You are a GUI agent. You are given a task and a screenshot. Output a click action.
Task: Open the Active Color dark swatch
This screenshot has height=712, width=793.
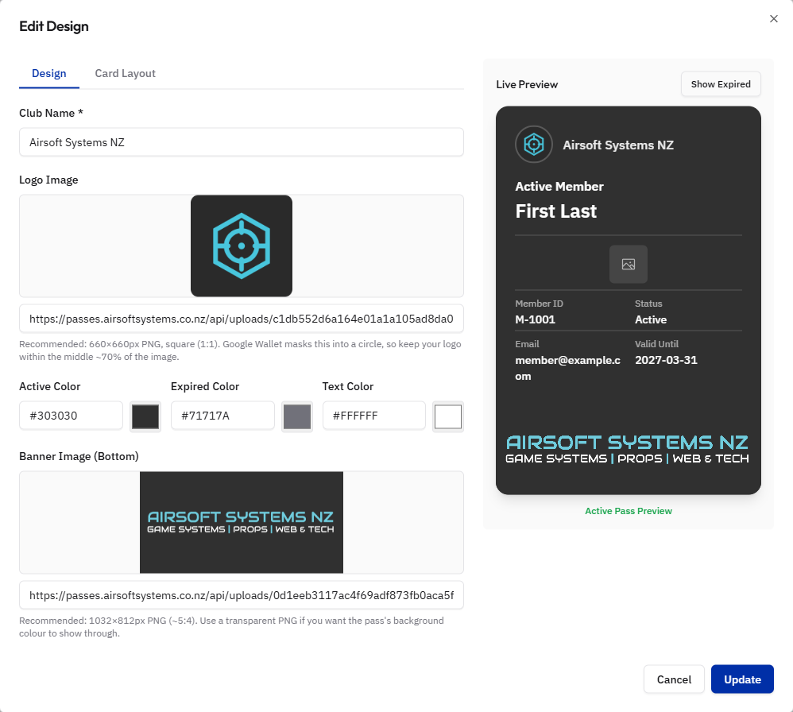[145, 416]
